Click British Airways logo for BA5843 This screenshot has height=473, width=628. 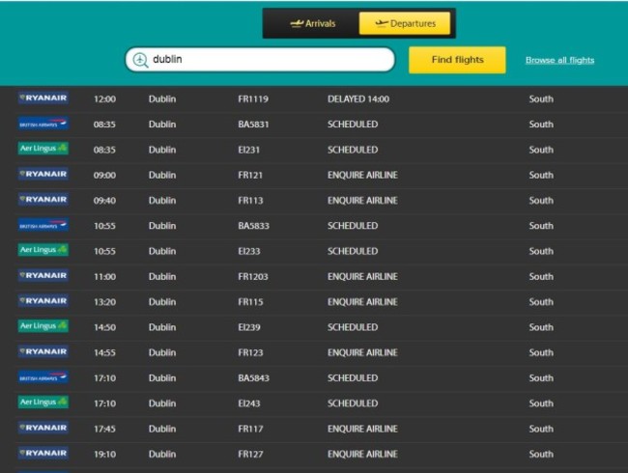[43, 377]
